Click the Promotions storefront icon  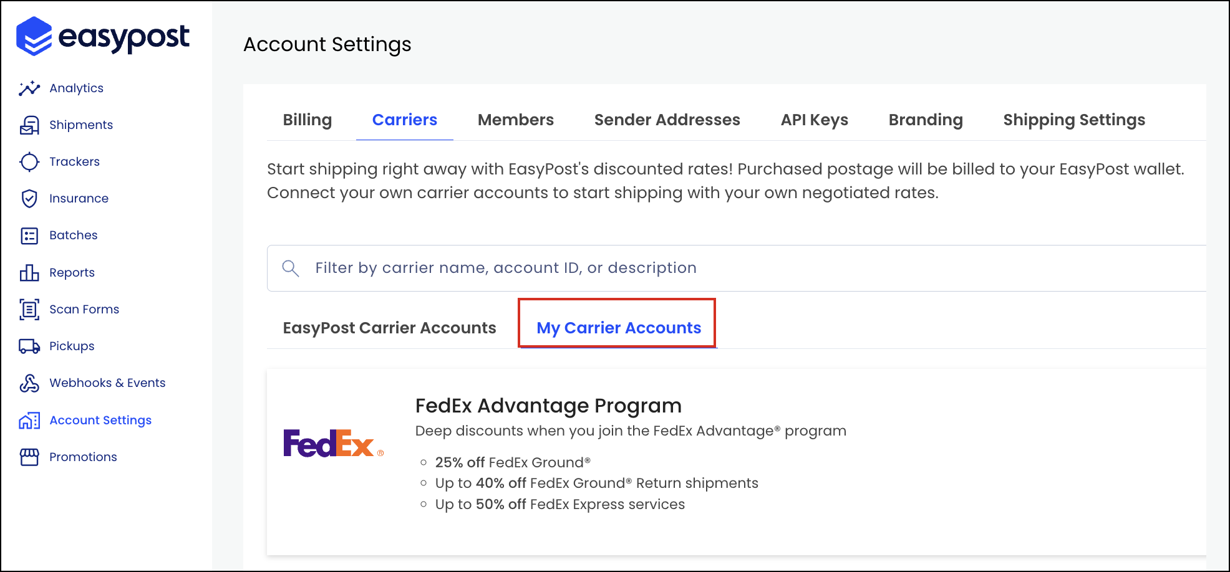29,457
